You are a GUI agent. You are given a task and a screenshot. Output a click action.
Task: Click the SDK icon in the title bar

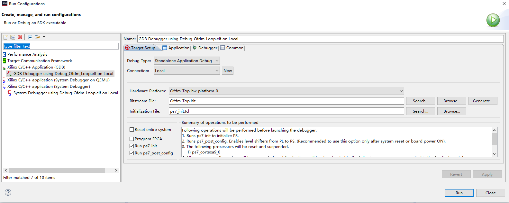pos(5,4)
